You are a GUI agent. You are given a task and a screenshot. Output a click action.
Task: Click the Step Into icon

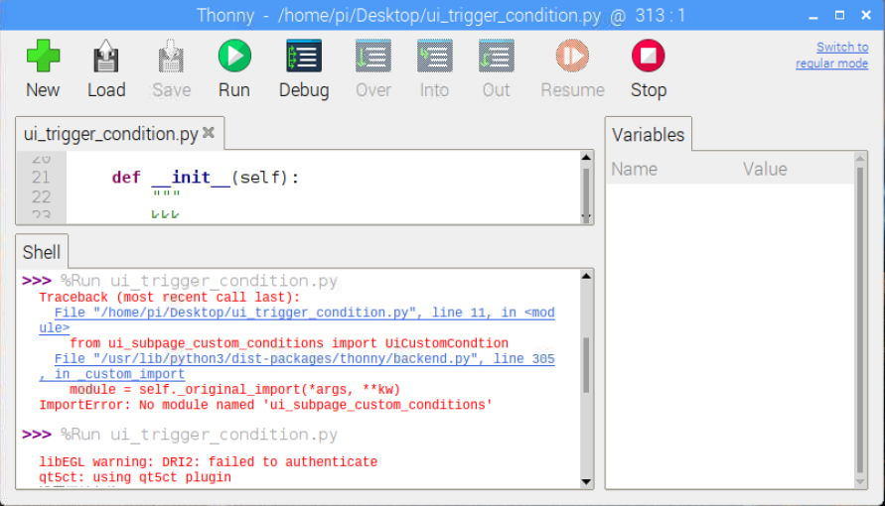(x=435, y=56)
